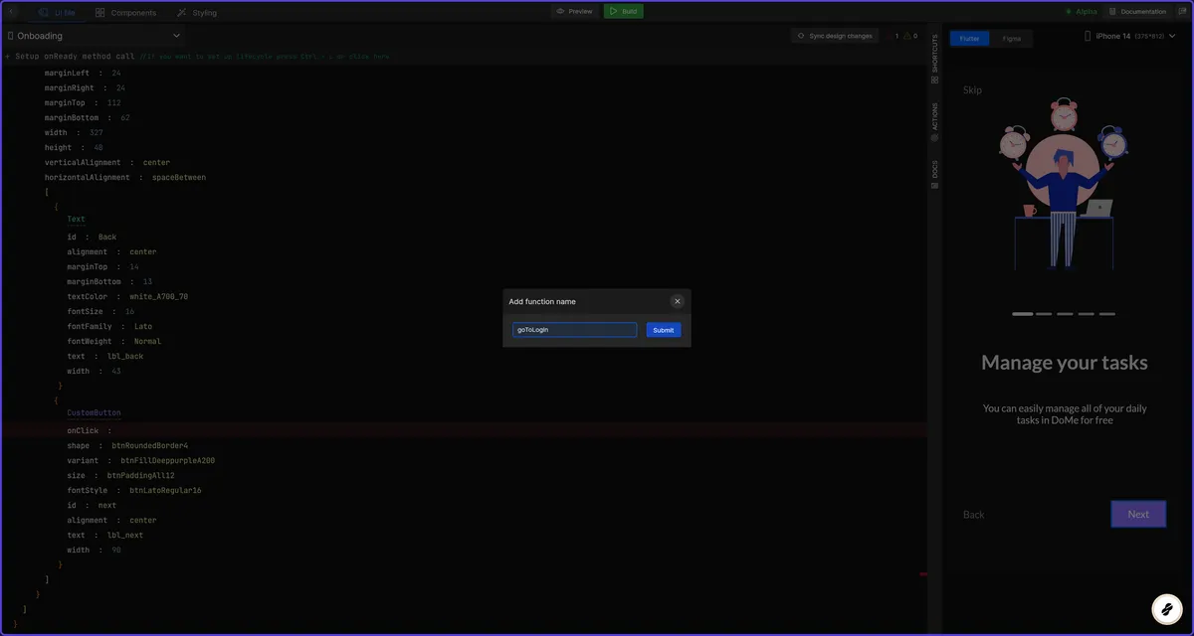Click the phone icon beside iPhone 14

(1090, 37)
